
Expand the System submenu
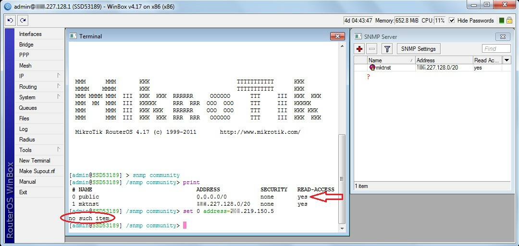(x=59, y=97)
